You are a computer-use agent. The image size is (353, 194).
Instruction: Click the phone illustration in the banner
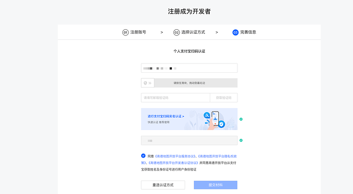point(215,118)
